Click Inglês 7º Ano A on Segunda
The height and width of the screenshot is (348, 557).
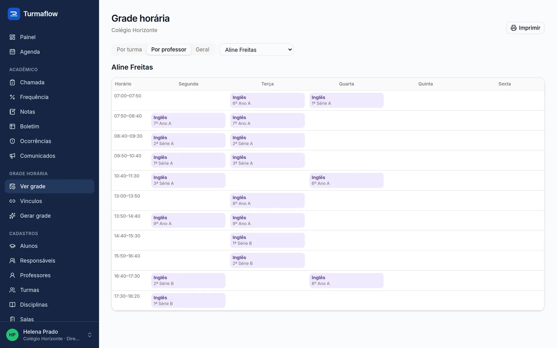[188, 120]
